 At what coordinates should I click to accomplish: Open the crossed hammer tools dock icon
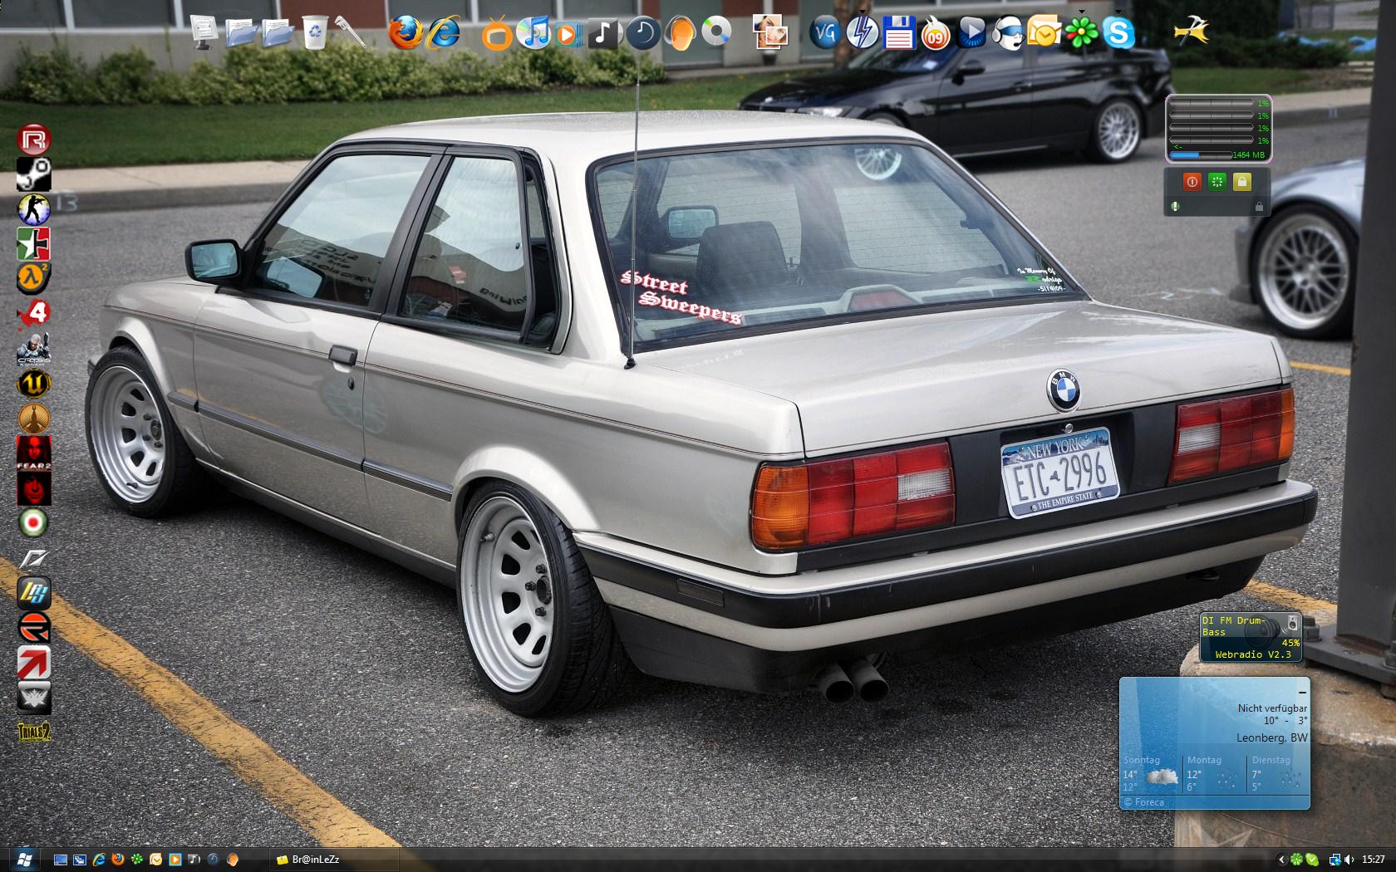click(1191, 32)
